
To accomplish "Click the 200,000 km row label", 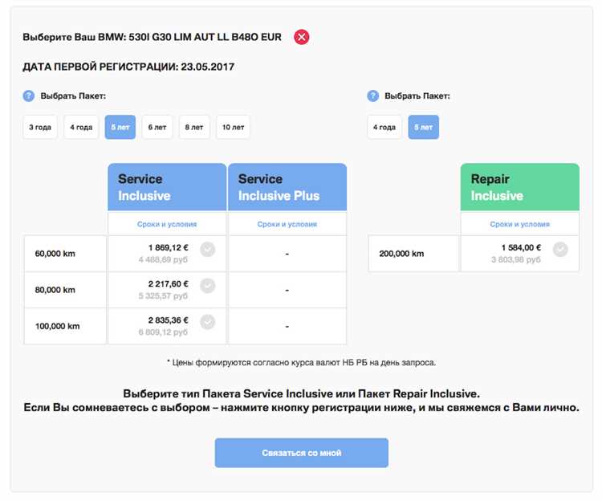I will (x=401, y=254).
